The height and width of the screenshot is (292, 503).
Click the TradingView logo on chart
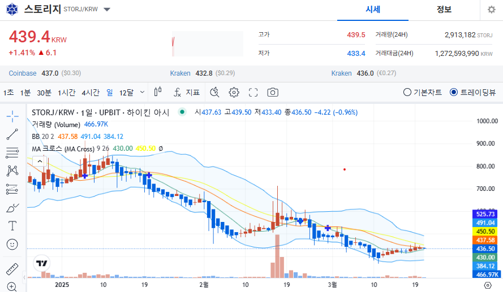coord(42,263)
